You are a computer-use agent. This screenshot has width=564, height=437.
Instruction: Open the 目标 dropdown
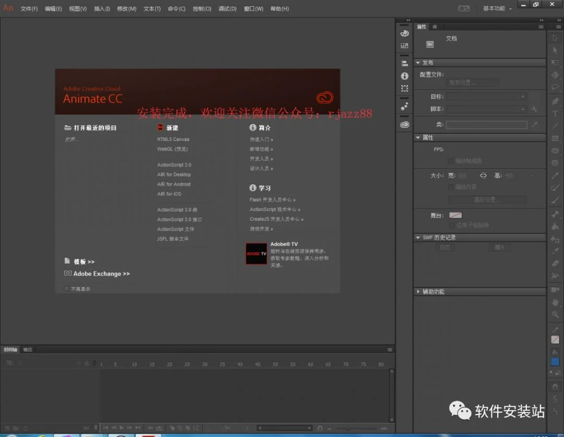pyautogui.click(x=487, y=97)
